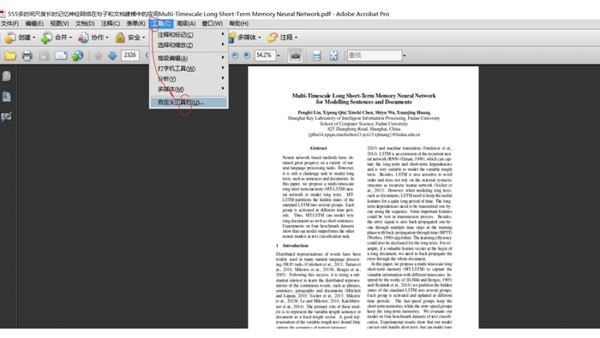Viewport: 600px width, 338px height.
Task: Click the Save disk icon
Action: pos(44,56)
